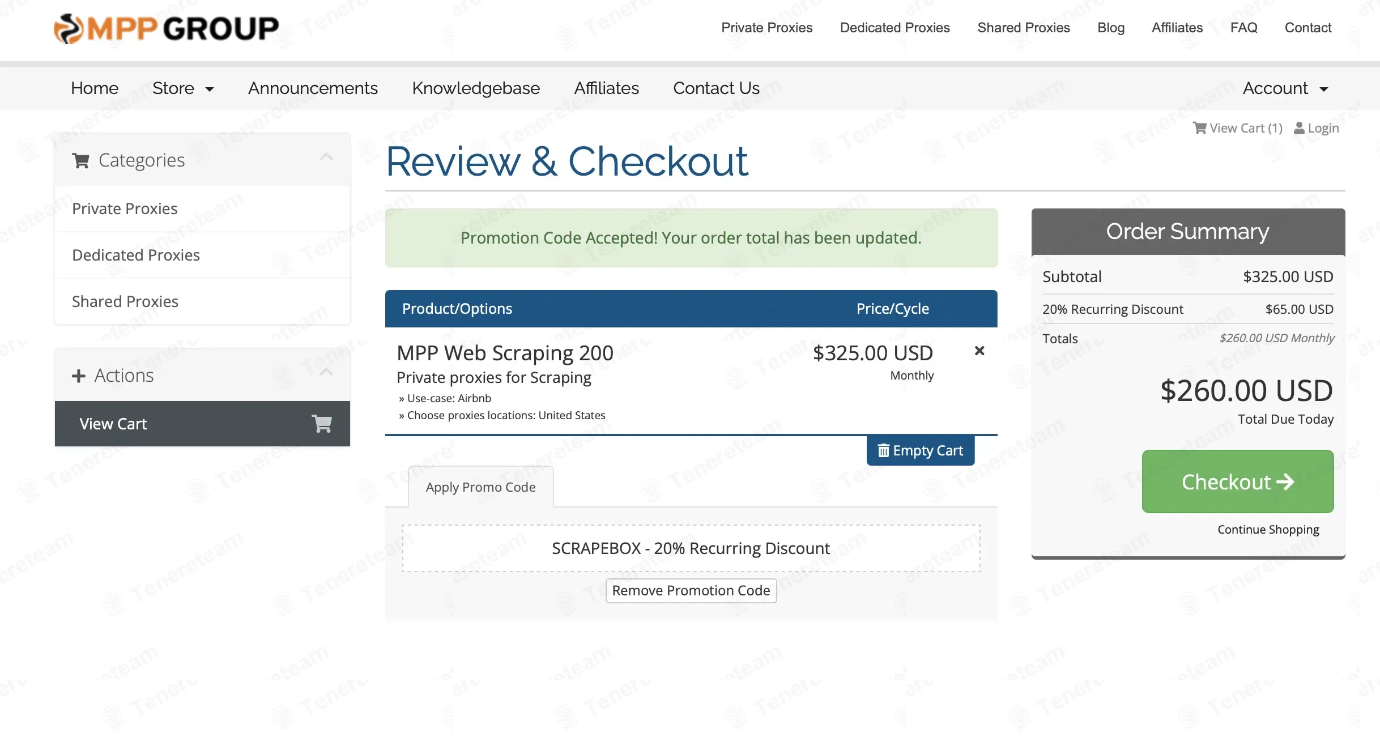This screenshot has width=1380, height=750.
Task: Click the $65.00 USD discount amount
Action: pos(1299,309)
